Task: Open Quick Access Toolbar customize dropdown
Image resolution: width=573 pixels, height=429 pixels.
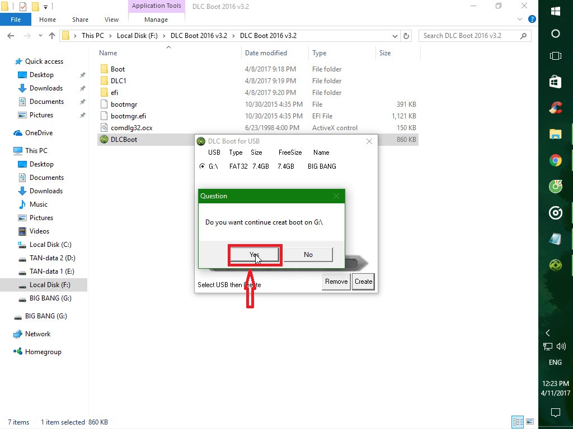Action: [x=45, y=7]
